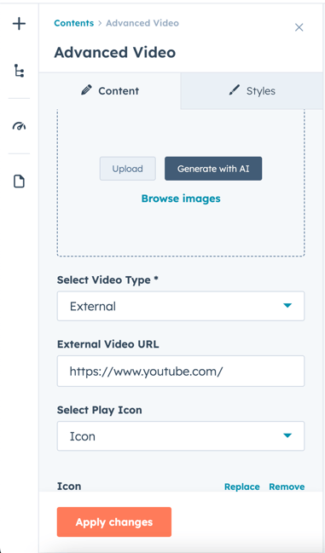Open the page file icon in sidebar

pos(19,181)
